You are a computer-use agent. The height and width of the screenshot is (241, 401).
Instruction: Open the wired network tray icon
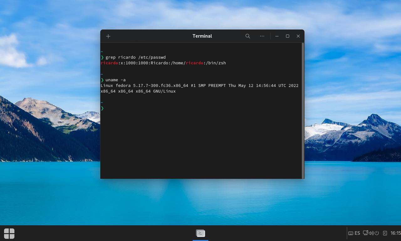(365, 233)
